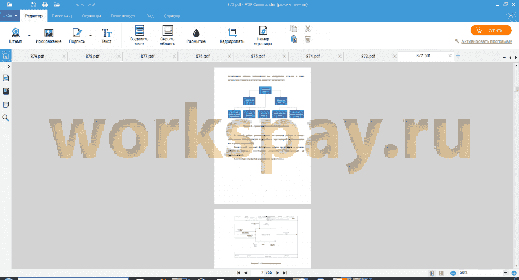The height and width of the screenshot is (280, 519).
Task: Toggle single page view mode
Action: pyautogui.click(x=432, y=273)
